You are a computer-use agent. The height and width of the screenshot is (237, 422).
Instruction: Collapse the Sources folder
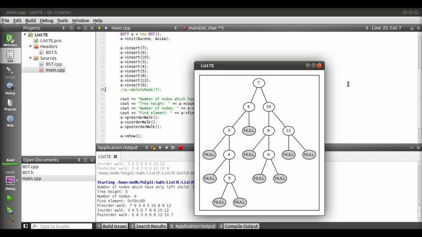click(x=31, y=58)
